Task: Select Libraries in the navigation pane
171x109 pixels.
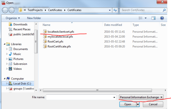Action: click(16, 44)
